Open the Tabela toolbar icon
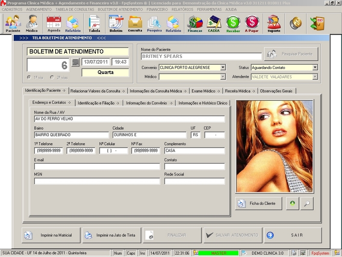The height and width of the screenshot is (257, 342). pyautogui.click(x=94, y=24)
